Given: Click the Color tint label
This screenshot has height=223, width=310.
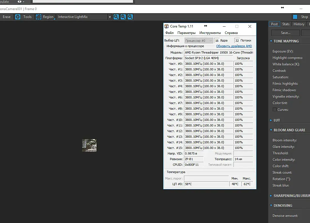Looking at the screenshot, I should [x=280, y=103].
